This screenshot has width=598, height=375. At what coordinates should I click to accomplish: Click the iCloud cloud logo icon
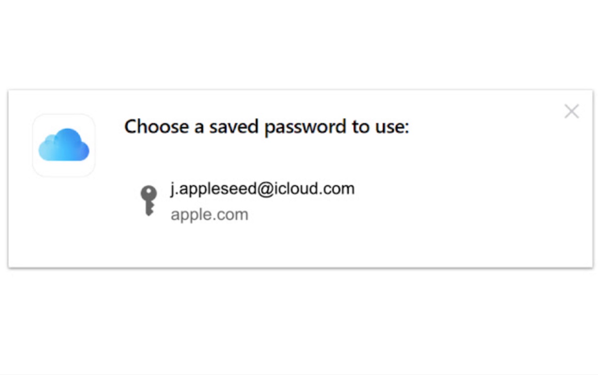pyautogui.click(x=64, y=145)
